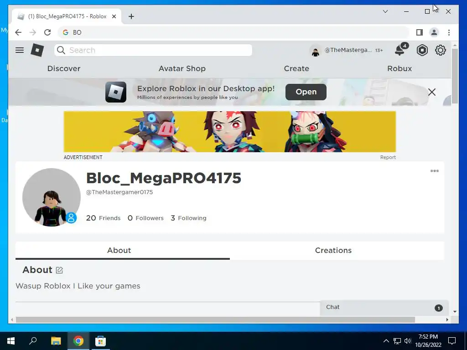The height and width of the screenshot is (350, 467).
Task: Click the Google icon in address bar
Action: [66, 32]
